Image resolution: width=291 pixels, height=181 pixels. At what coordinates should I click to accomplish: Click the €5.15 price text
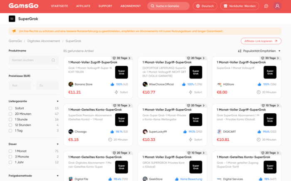74,139
